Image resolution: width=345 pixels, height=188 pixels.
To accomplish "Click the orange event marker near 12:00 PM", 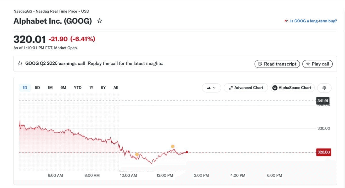I will click(173, 147).
